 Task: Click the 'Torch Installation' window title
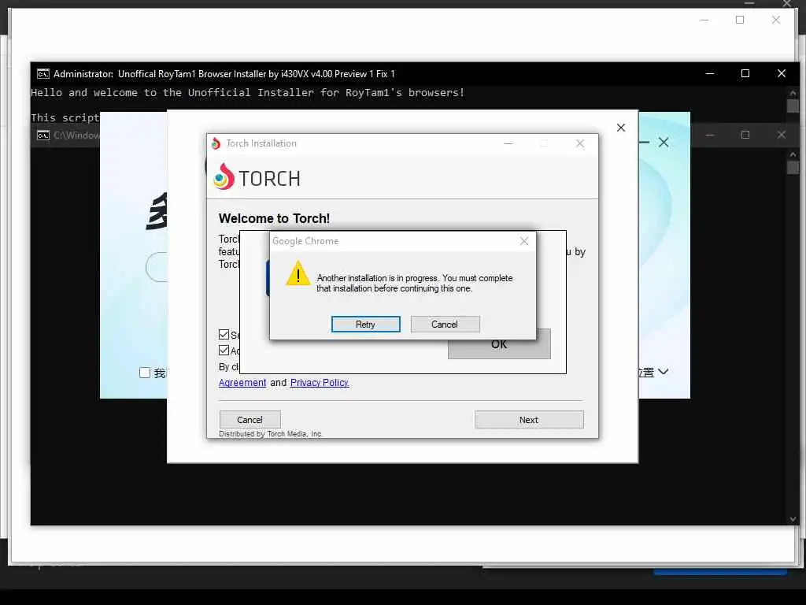pos(261,143)
